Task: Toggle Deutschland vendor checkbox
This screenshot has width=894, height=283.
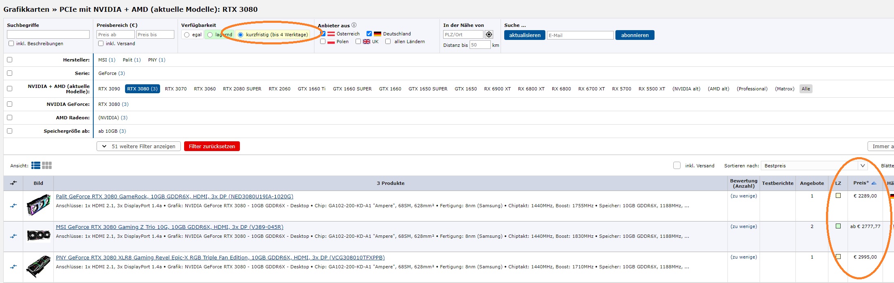Action: coord(369,34)
